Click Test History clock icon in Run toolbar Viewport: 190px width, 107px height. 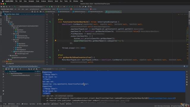pyautogui.click(x=29, y=69)
